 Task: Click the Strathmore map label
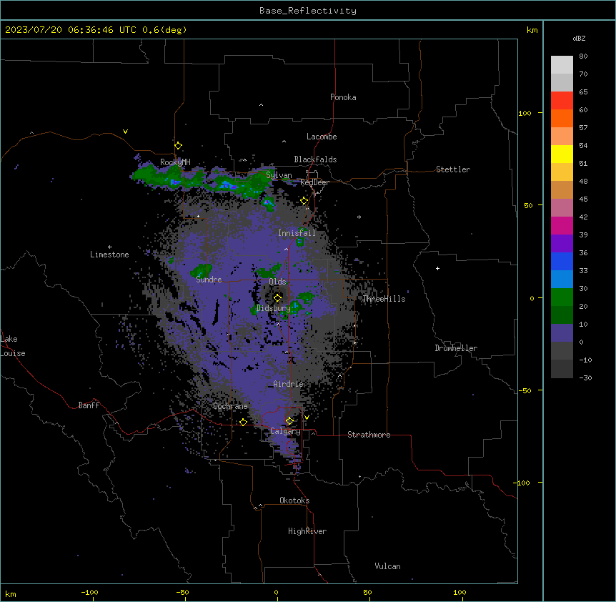tap(369, 435)
